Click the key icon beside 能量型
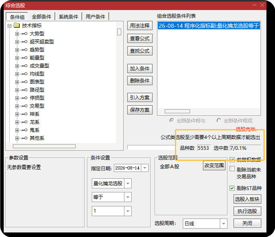275x237 pixels. click(25, 58)
